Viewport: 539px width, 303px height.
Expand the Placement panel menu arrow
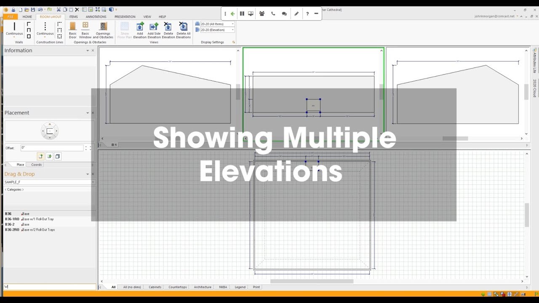pyautogui.click(x=88, y=113)
